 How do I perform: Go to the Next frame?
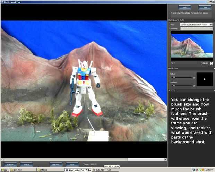point(72,164)
